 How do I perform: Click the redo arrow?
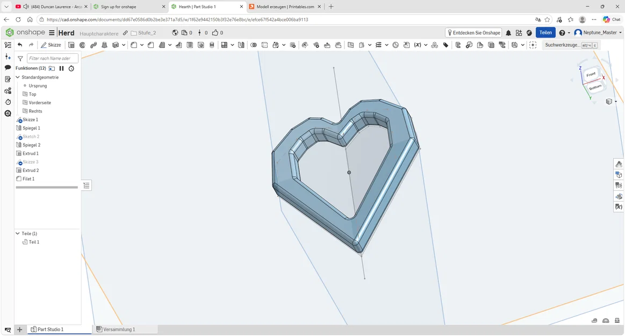tap(31, 45)
